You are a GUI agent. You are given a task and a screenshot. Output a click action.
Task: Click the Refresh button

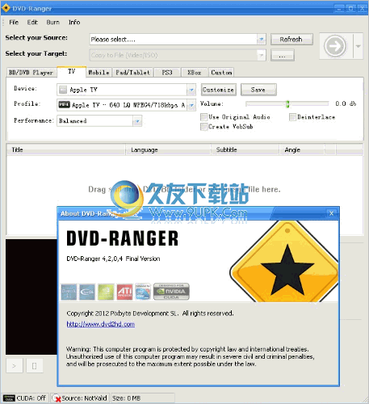[291, 40]
